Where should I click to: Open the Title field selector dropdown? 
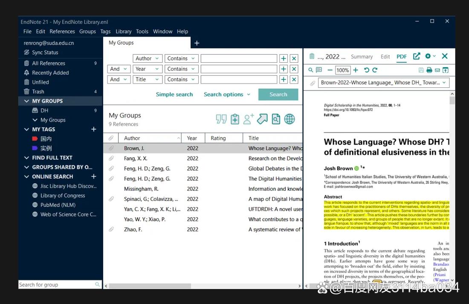[147, 79]
